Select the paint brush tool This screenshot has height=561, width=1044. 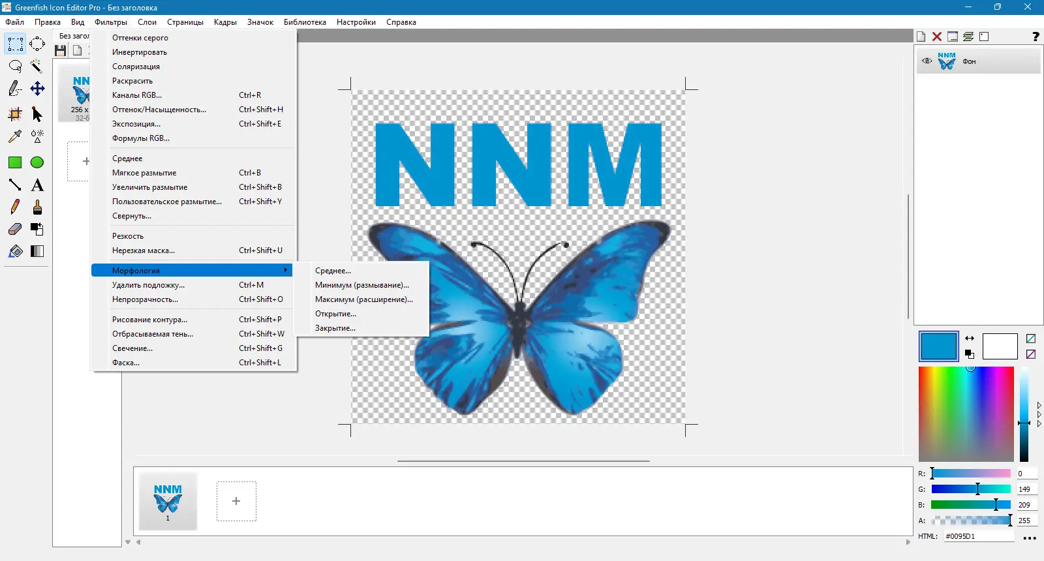[x=37, y=207]
